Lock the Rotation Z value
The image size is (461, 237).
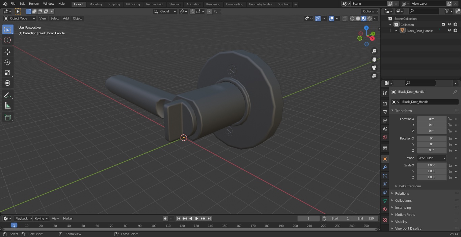(x=450, y=150)
